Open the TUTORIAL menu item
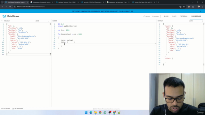The height and width of the screenshot is (115, 205). 184,16
